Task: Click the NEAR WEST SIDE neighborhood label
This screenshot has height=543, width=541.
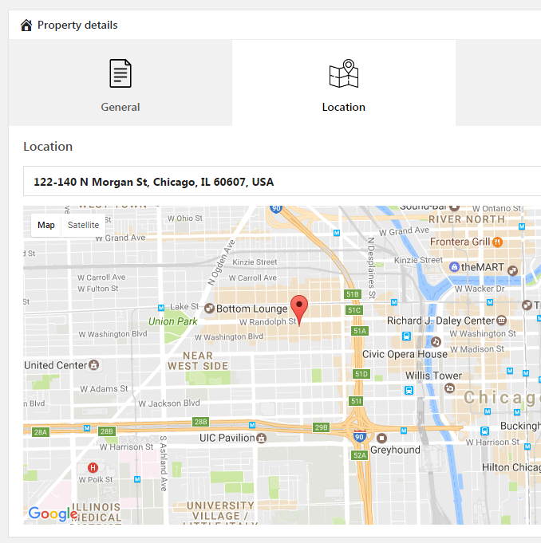Action: click(198, 361)
